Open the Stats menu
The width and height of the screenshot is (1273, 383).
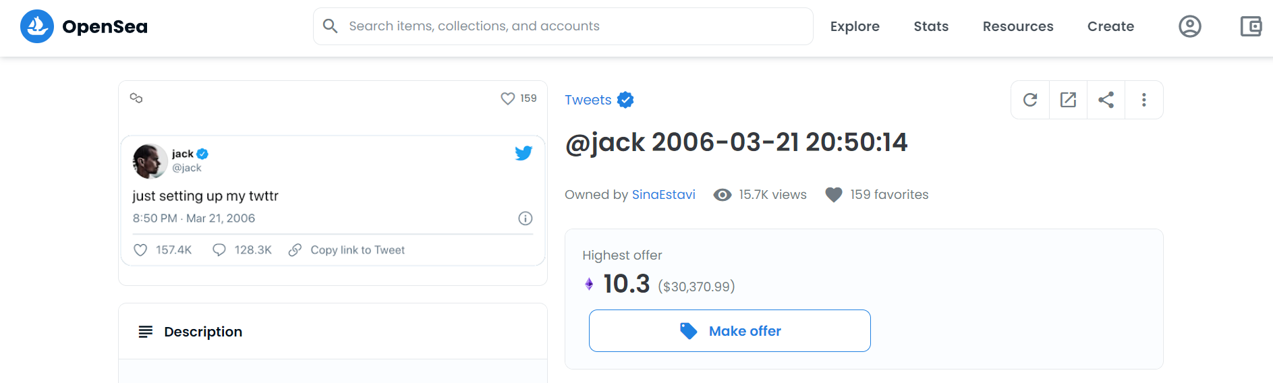[931, 26]
